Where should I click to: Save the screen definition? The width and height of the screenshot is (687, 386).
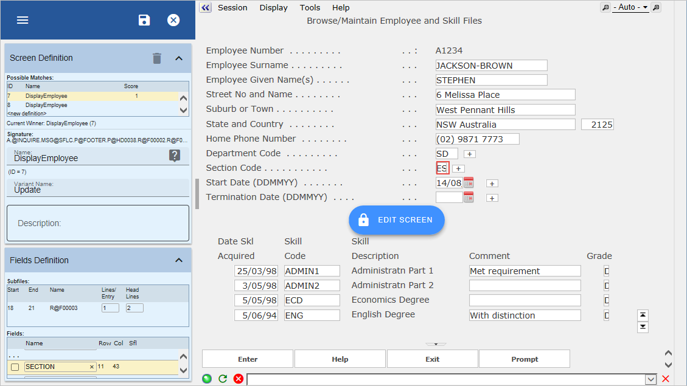point(144,20)
